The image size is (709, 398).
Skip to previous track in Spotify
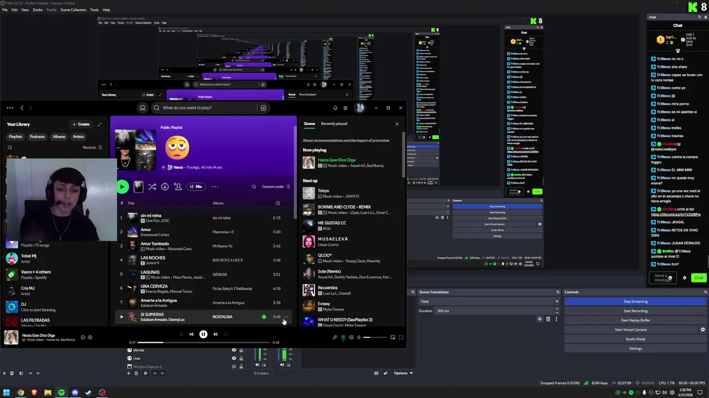(x=191, y=334)
